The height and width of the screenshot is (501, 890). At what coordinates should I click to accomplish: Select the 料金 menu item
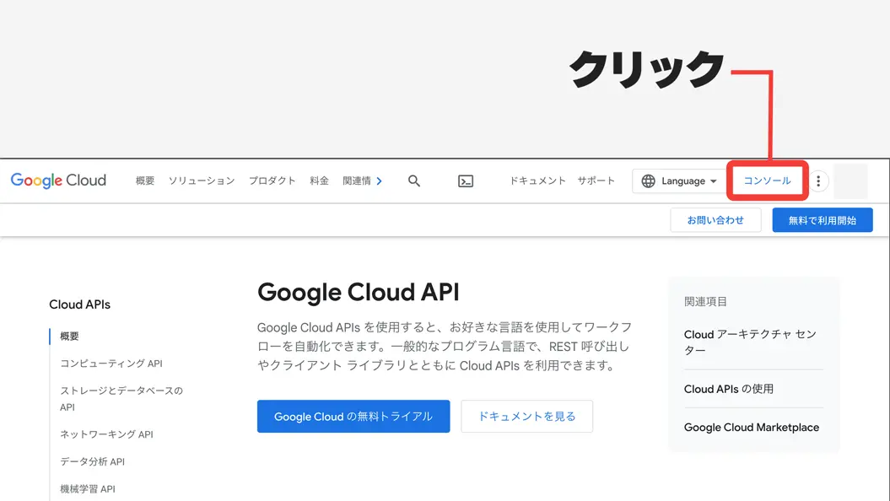(x=319, y=180)
